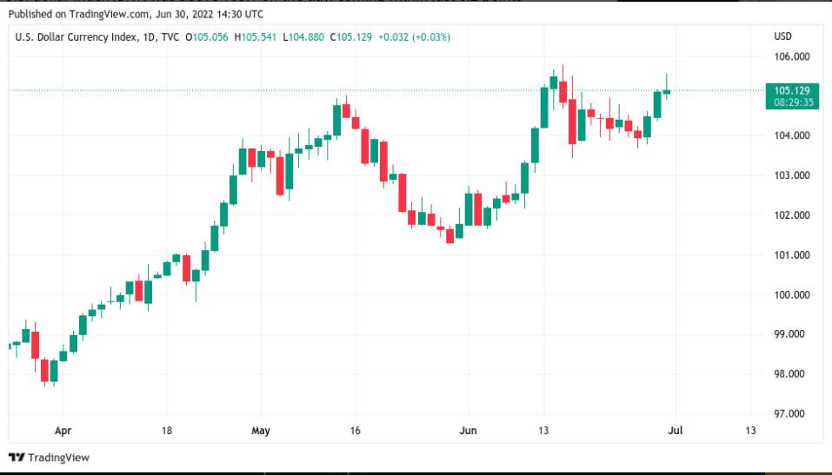This screenshot has width=832, height=475.
Task: Click the countdown timer 08:29:35
Action: tap(793, 102)
